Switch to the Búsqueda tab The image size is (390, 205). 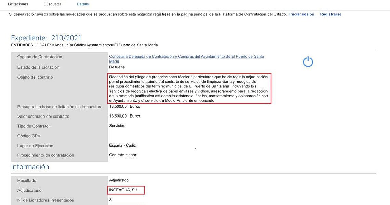pyautogui.click(x=52, y=4)
